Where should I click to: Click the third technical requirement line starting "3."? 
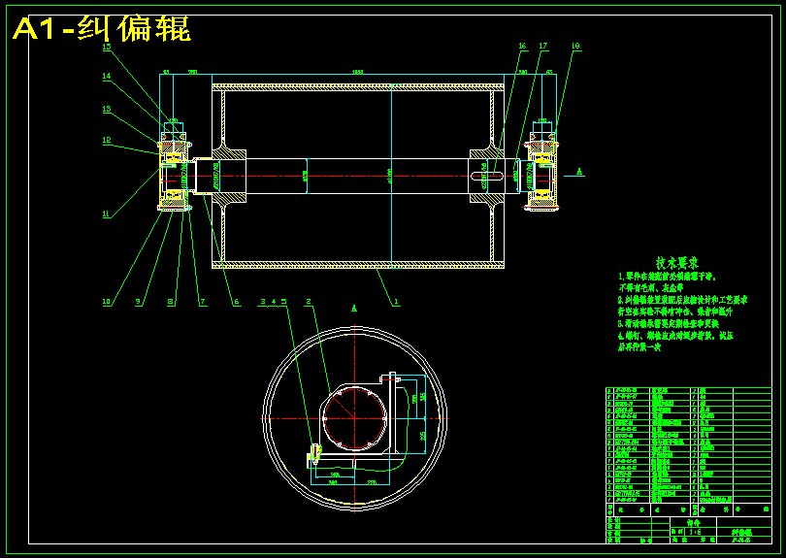(x=669, y=324)
